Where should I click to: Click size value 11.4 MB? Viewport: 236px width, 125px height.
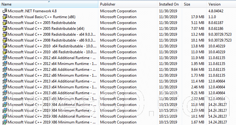197,81
